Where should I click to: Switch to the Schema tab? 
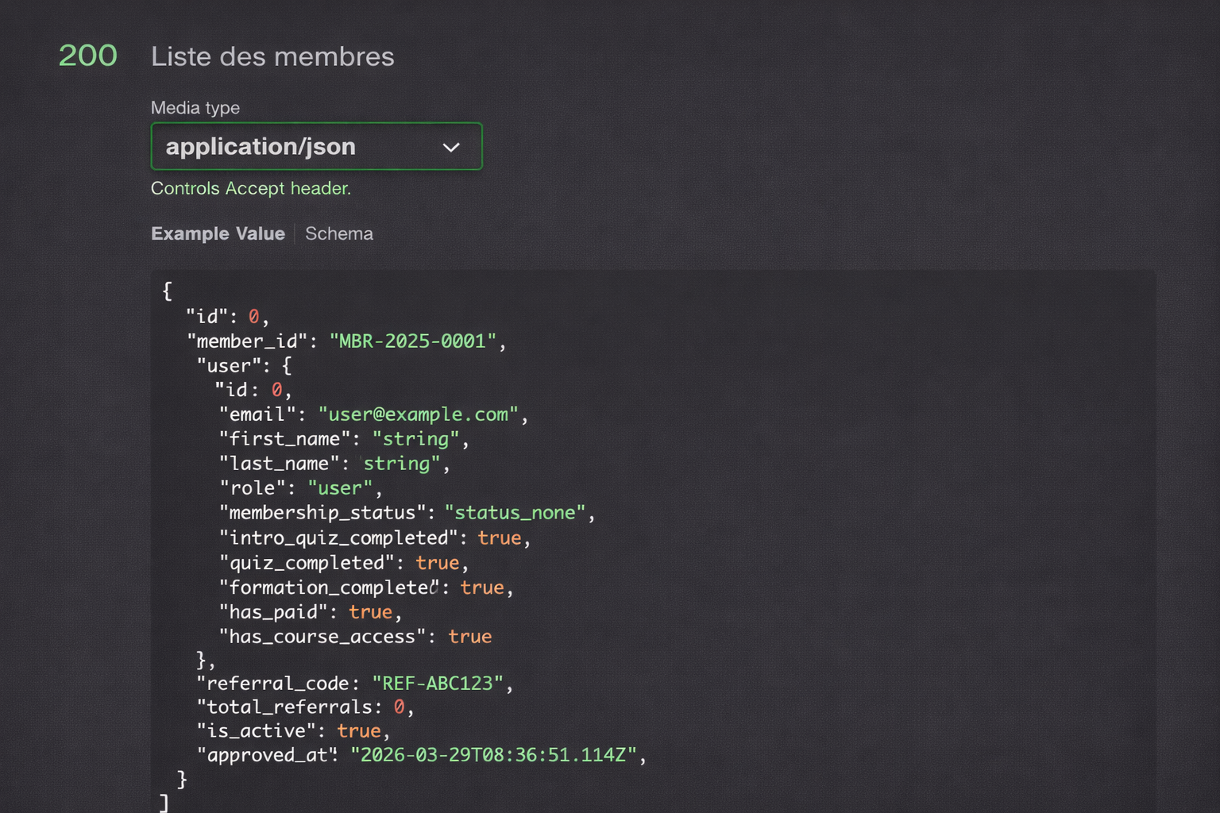[339, 233]
